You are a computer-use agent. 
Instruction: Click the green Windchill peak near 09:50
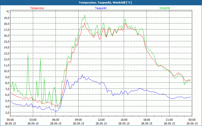[x=85, y=15]
